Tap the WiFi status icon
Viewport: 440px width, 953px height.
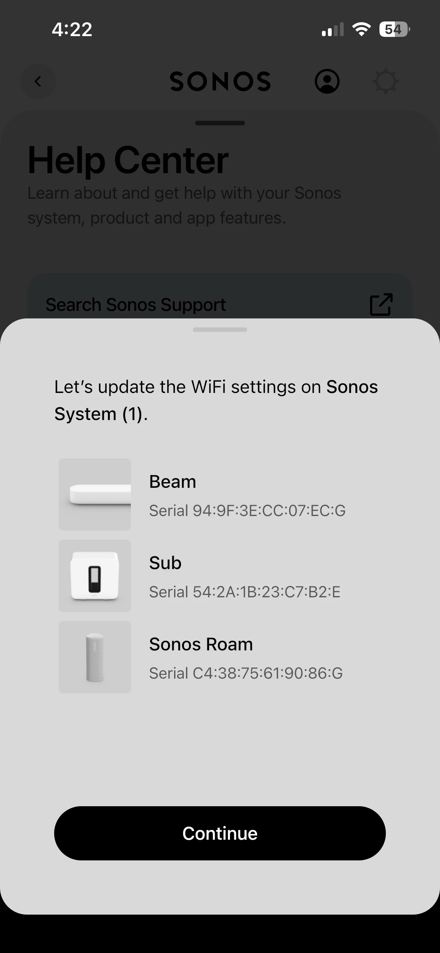[x=361, y=29]
